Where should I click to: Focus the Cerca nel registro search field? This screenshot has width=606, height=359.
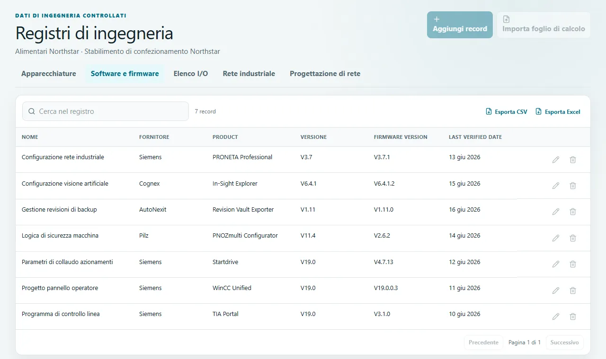[106, 111]
